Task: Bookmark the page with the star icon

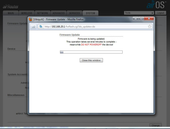Action: (x=150, y=27)
